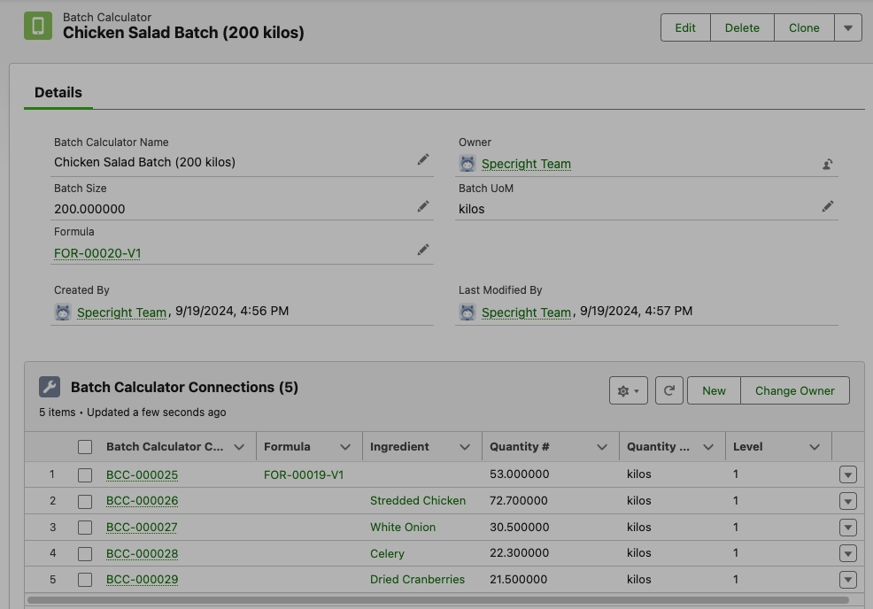Open Quantity ... column menu chevron
Image resolution: width=873 pixels, height=609 pixels.
point(708,447)
